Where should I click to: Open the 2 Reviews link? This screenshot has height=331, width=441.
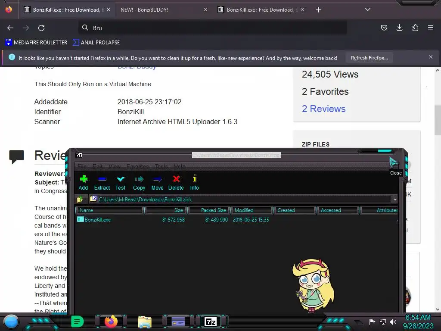coord(324,109)
